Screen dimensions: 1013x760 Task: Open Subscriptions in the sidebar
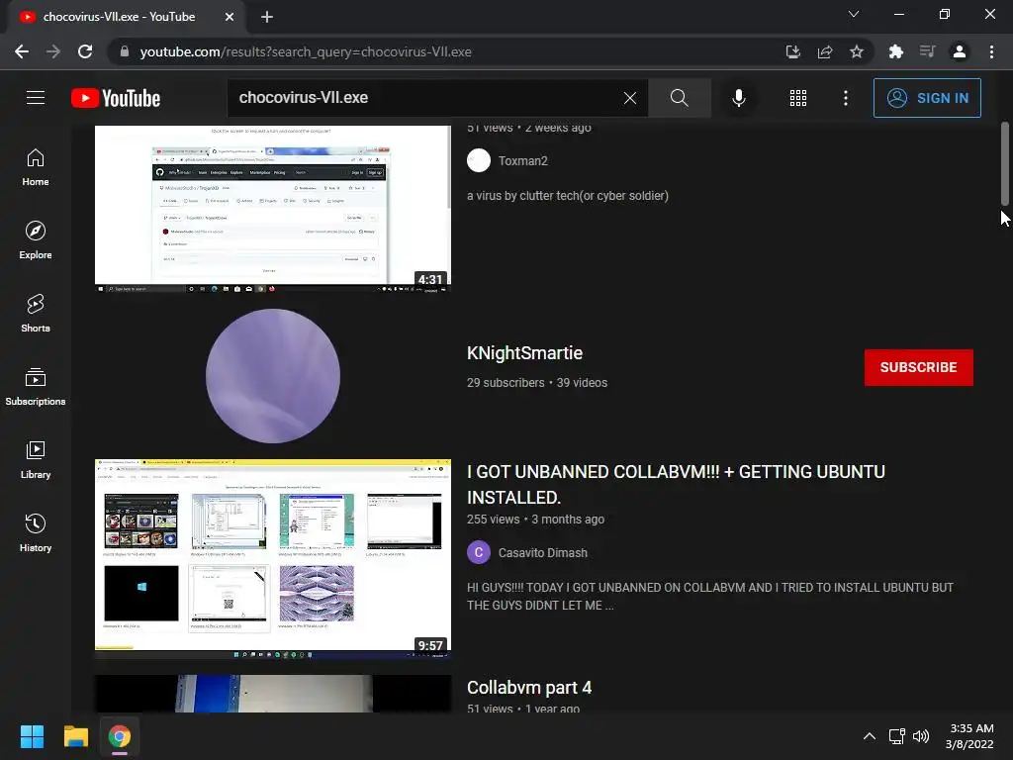pyautogui.click(x=36, y=387)
